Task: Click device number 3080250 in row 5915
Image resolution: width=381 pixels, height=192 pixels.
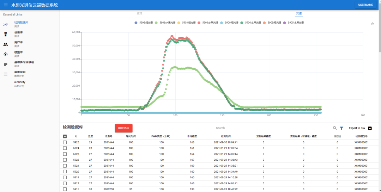Action: [x=109, y=189]
